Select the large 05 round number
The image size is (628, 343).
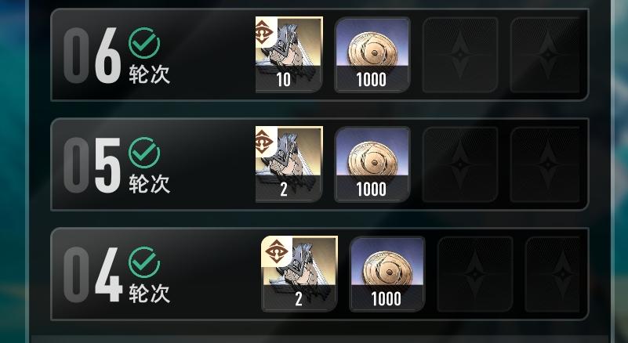click(92, 165)
